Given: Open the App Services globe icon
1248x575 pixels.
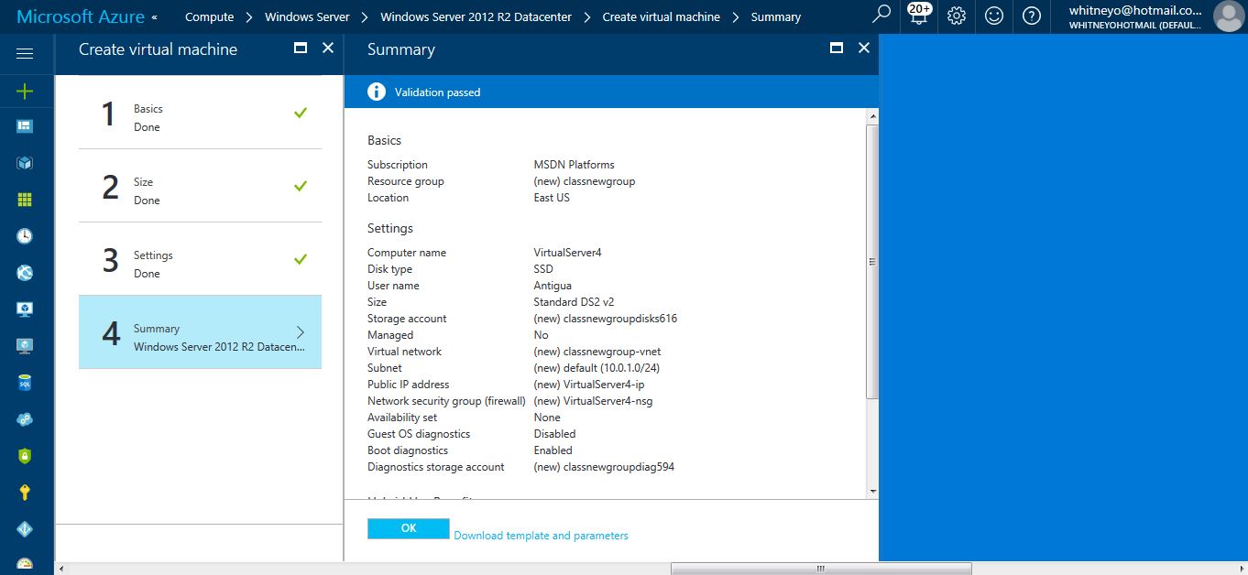Looking at the screenshot, I should point(25,273).
